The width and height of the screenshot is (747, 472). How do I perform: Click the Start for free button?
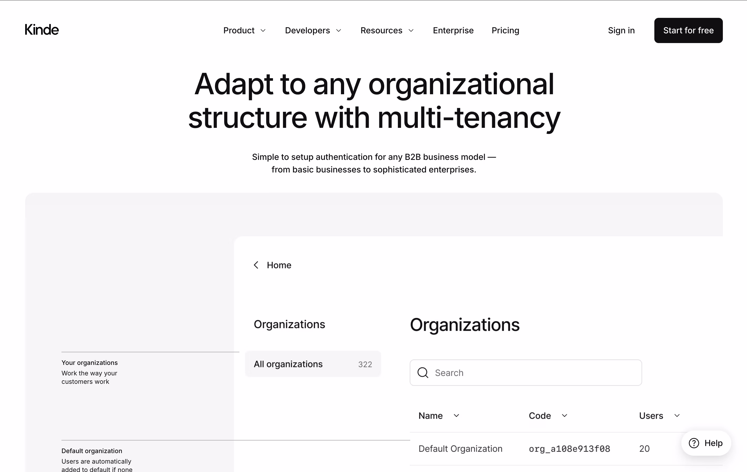(688, 30)
